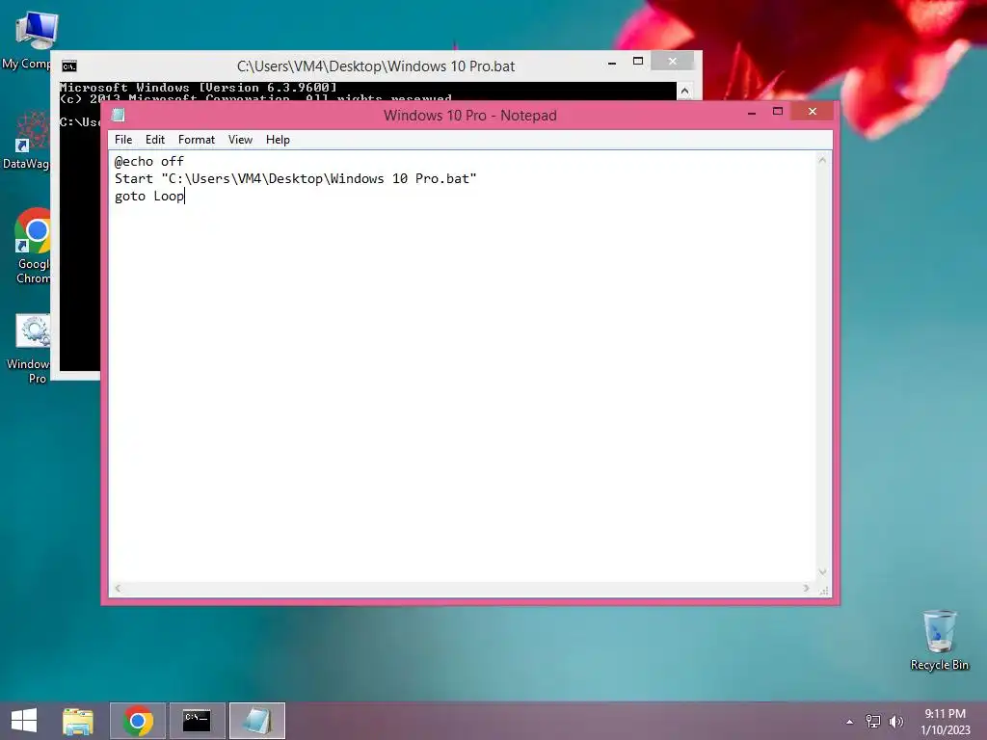The image size is (987, 740).
Task: Show hidden system tray icons
Action: pyautogui.click(x=850, y=722)
